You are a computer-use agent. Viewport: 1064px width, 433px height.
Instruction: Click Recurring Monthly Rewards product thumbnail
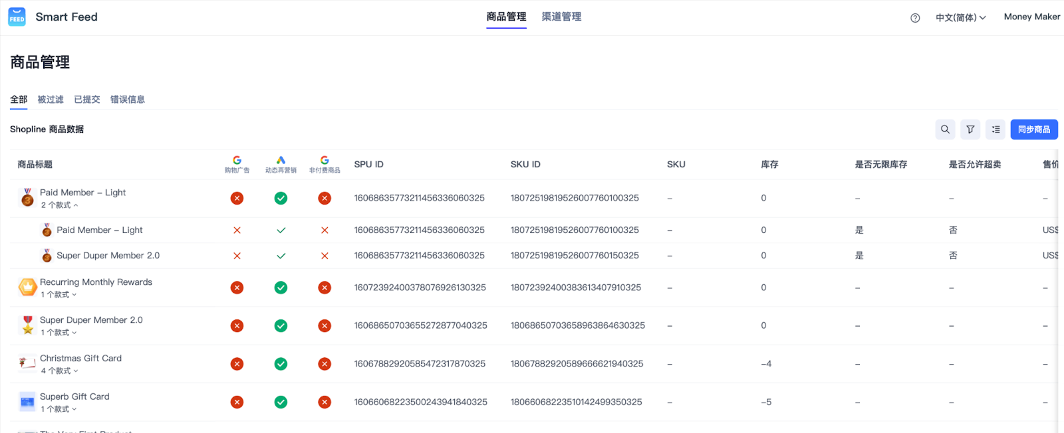27,288
